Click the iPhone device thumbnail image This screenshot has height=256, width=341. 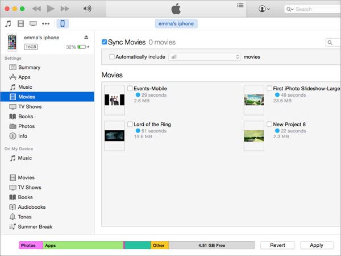point(12,42)
